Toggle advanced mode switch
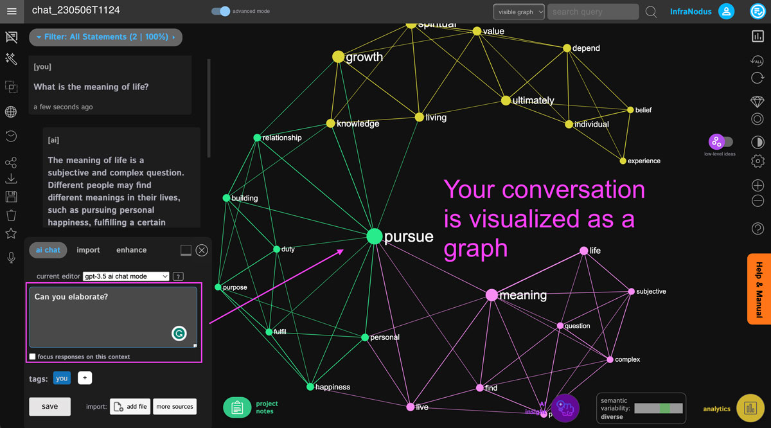Image resolution: width=771 pixels, height=428 pixels. click(x=220, y=12)
